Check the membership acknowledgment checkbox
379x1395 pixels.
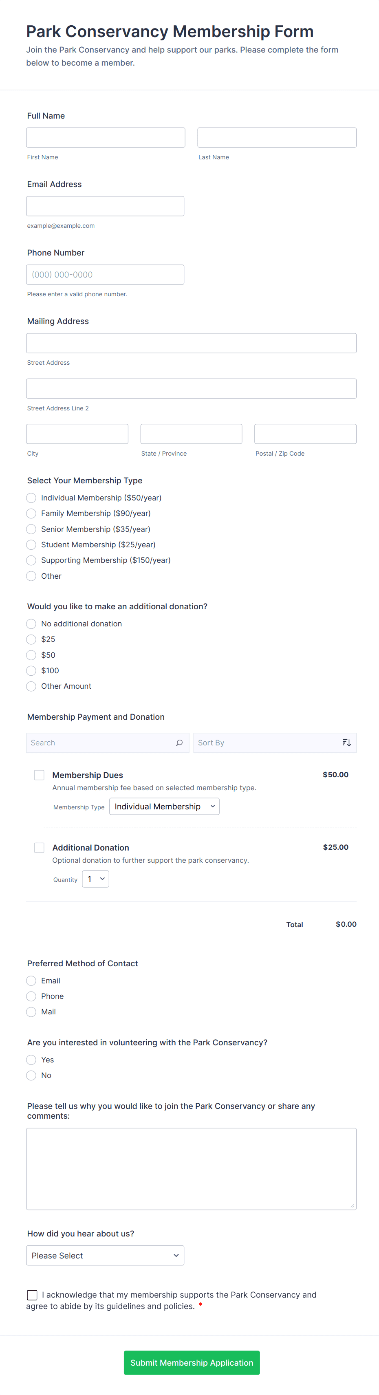33,1295
